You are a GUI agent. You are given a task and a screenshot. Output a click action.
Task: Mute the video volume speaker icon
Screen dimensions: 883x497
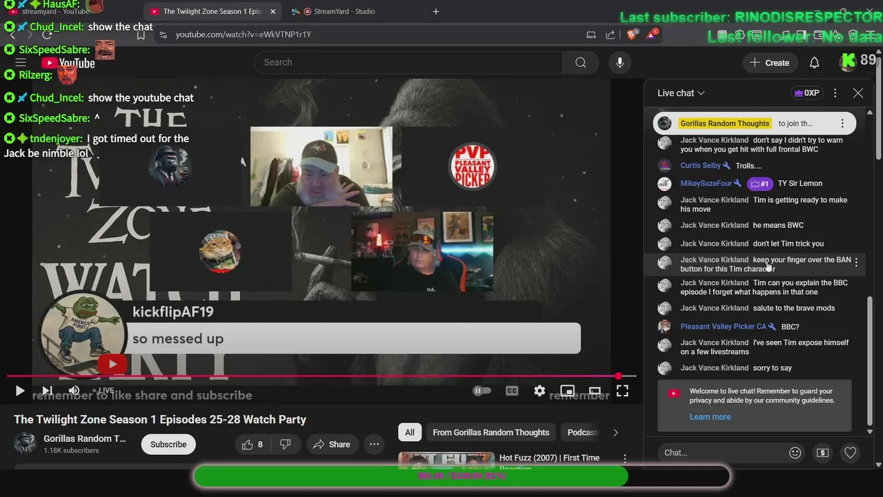pos(74,391)
